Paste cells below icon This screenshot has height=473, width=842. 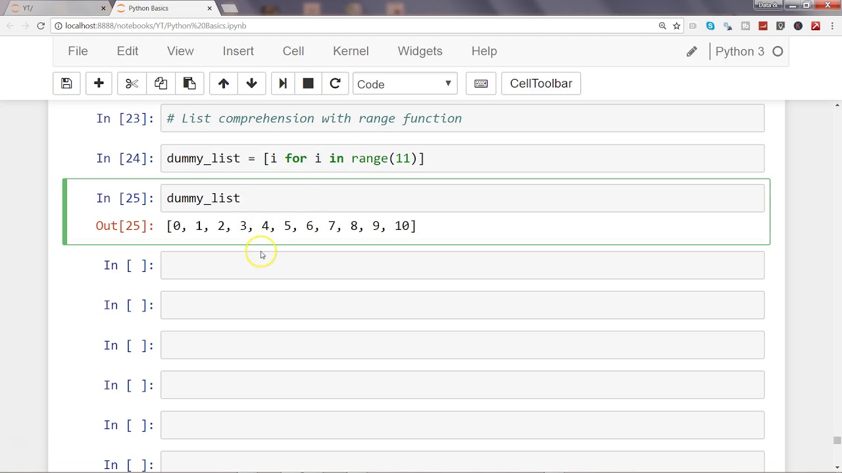point(189,83)
